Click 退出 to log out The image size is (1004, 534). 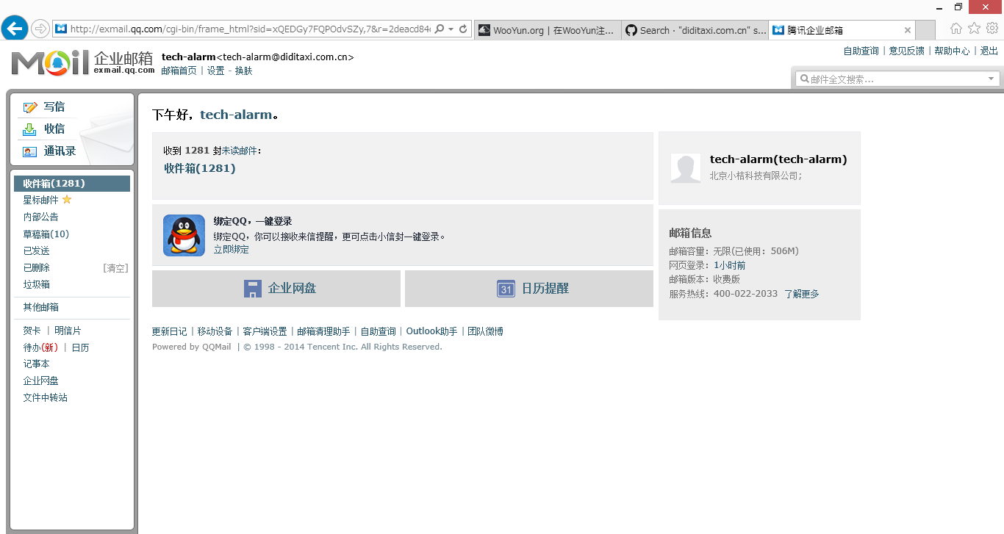click(x=989, y=51)
